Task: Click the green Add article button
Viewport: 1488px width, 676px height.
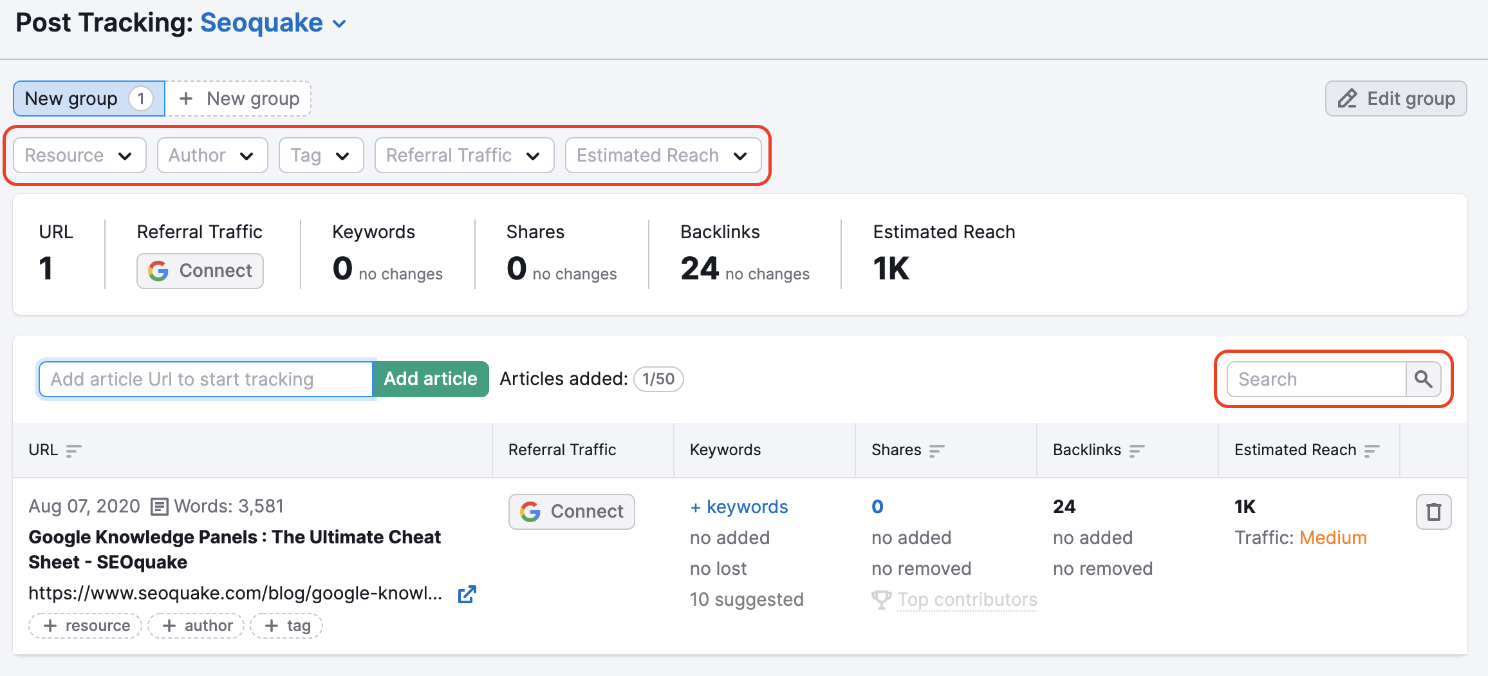Action: [431, 379]
